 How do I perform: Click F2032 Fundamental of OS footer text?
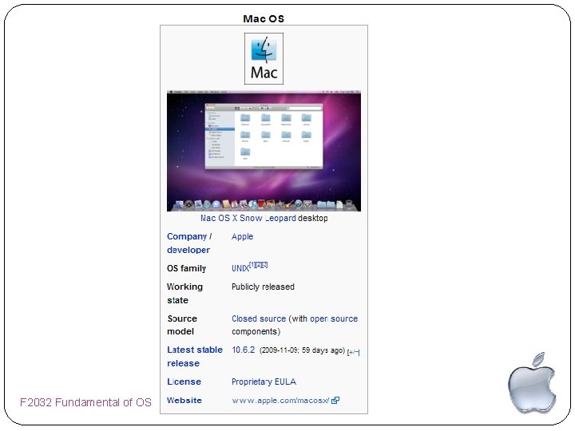[85, 402]
